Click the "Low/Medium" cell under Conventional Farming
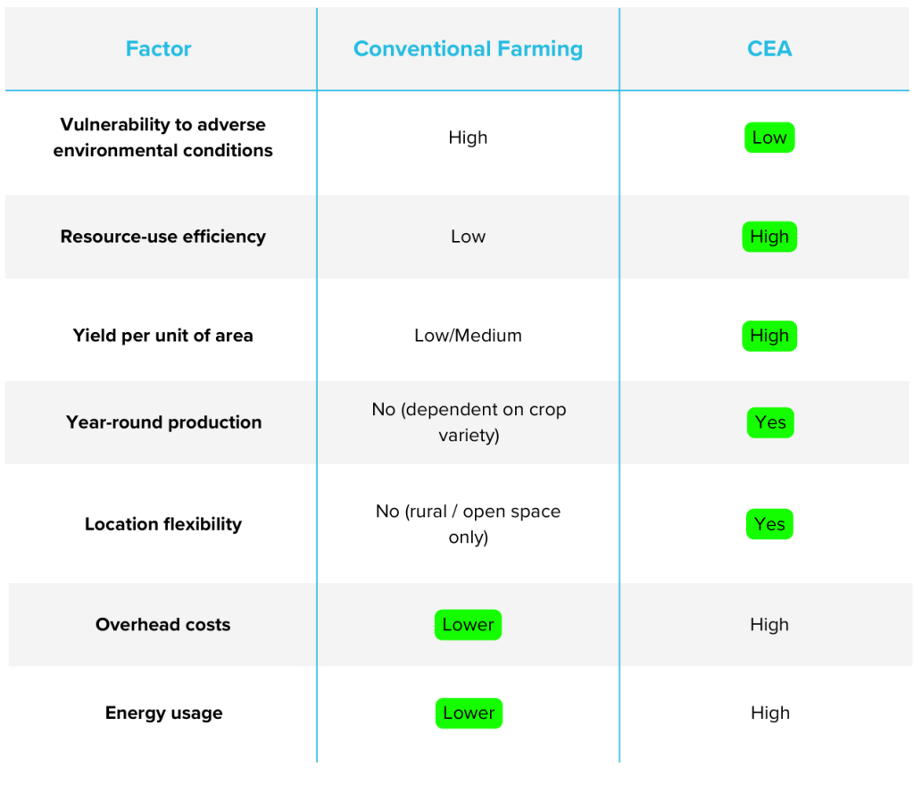The width and height of the screenshot is (914, 792). [468, 336]
